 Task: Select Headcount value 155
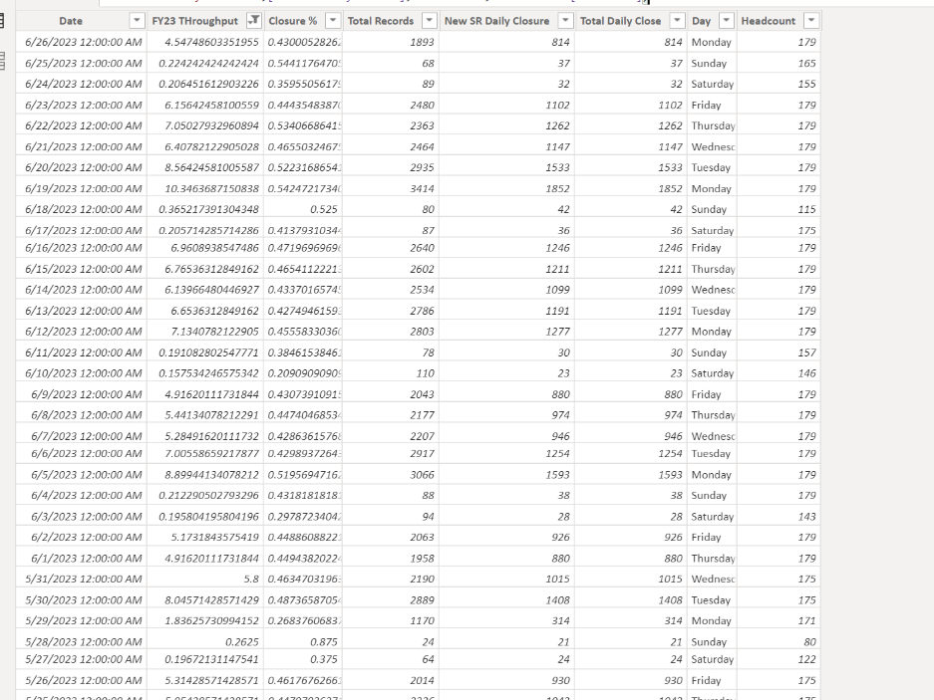tap(807, 84)
